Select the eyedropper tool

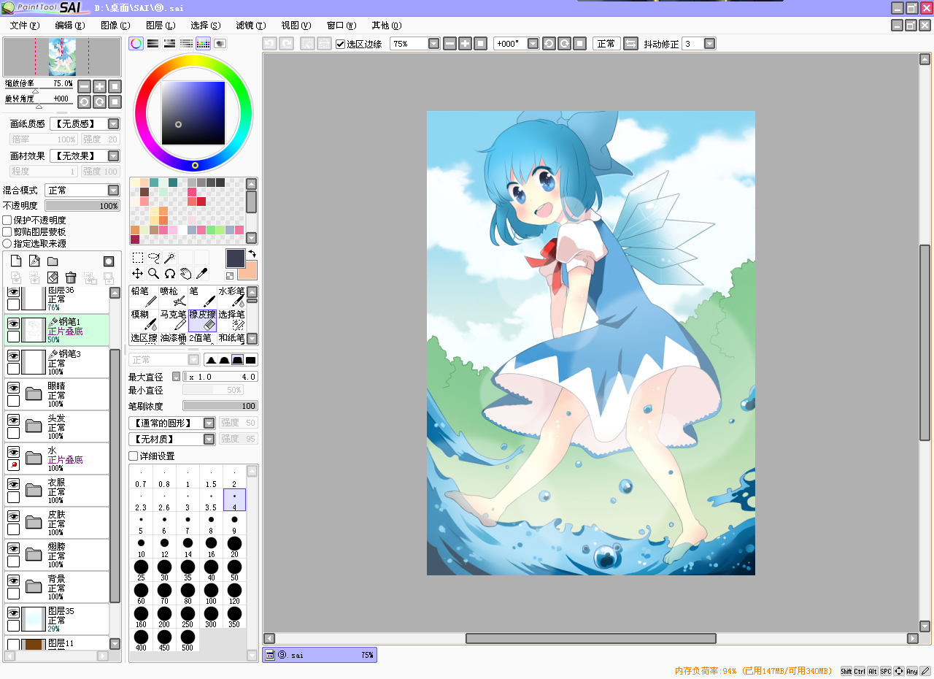click(x=201, y=274)
